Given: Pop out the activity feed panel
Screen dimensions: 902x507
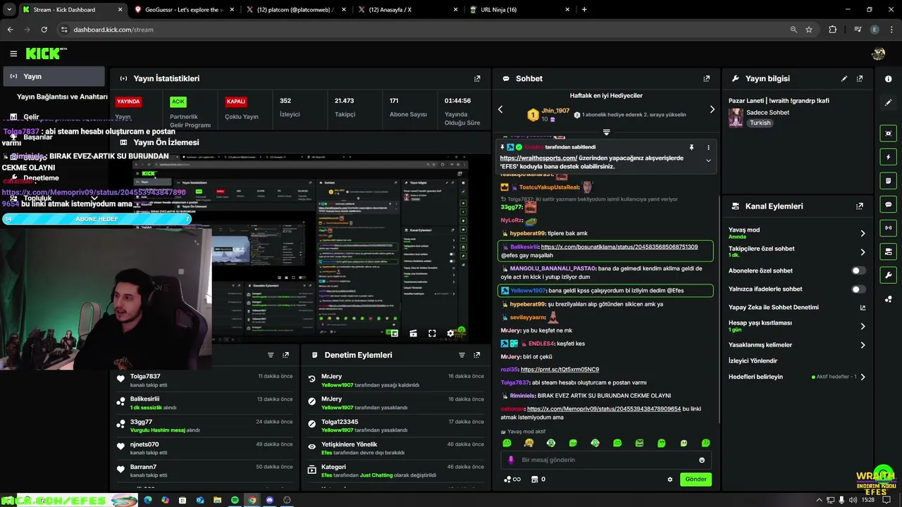Looking at the screenshot, I should pyautogui.click(x=285, y=356).
